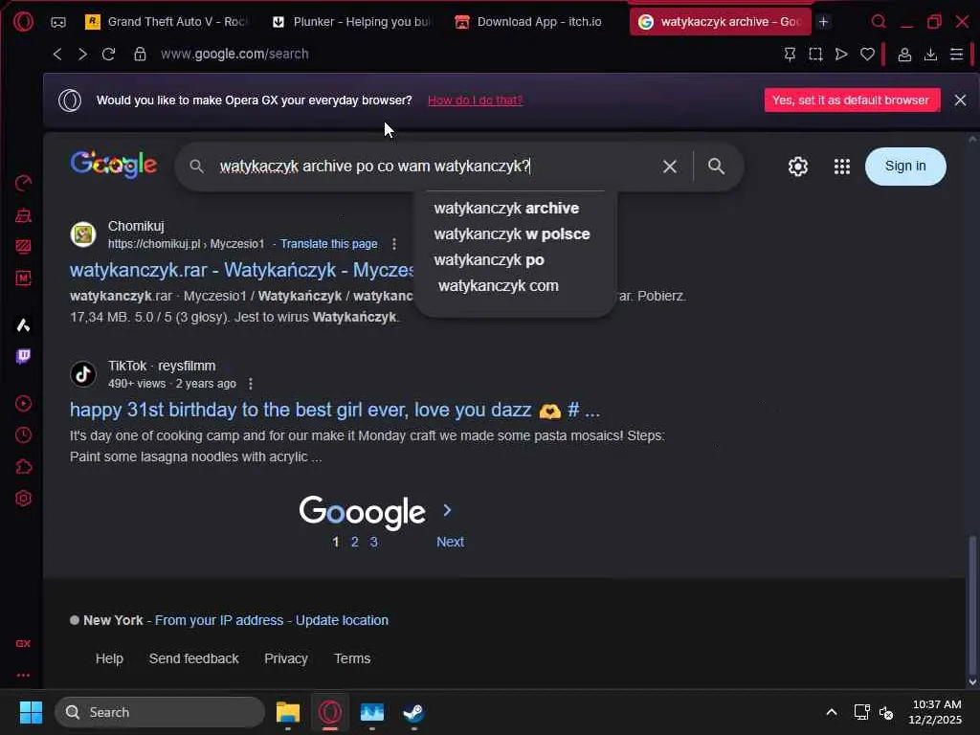Image resolution: width=980 pixels, height=735 pixels.
Task: Open File Explorer from taskbar
Action: coord(288,712)
